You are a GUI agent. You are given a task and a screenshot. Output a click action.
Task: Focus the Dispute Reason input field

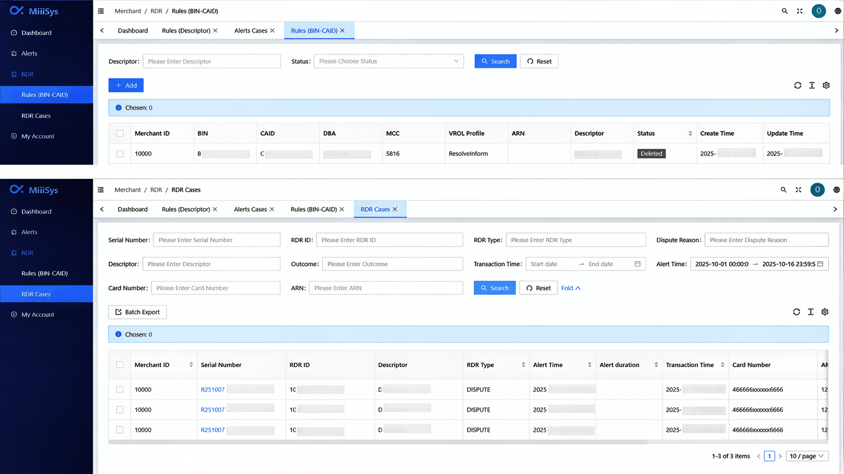point(766,240)
